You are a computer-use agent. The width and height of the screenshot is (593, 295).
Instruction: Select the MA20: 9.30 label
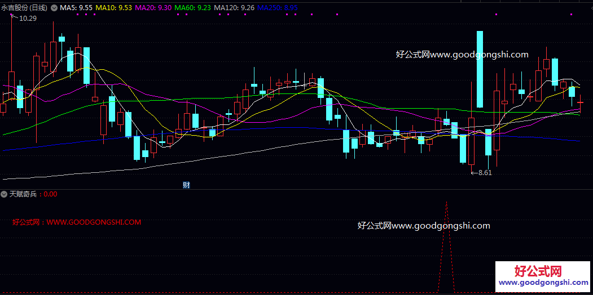tap(153, 7)
